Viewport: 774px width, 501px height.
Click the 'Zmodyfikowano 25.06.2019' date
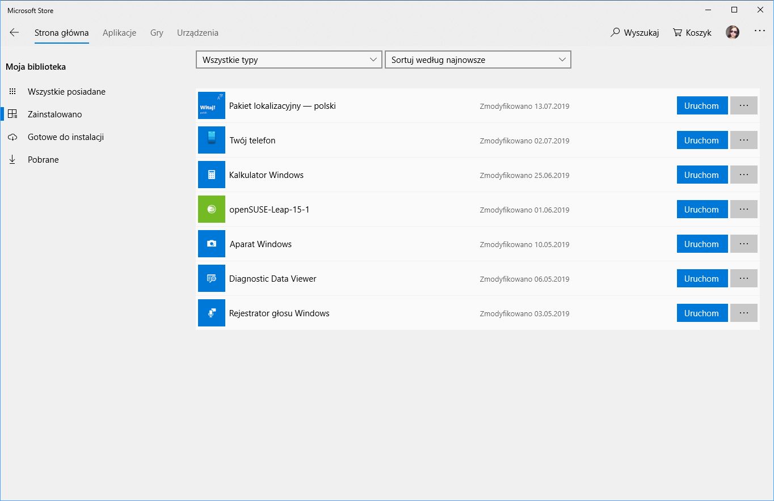coord(524,175)
